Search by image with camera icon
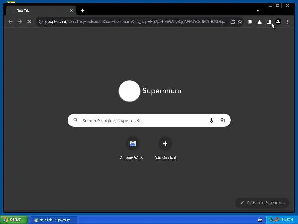298x224 pixels. pyautogui.click(x=222, y=120)
